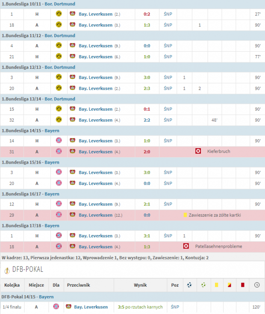Open 0:1 result in 13/14 matchday 15
This screenshot has height=314, width=265.
click(x=147, y=109)
